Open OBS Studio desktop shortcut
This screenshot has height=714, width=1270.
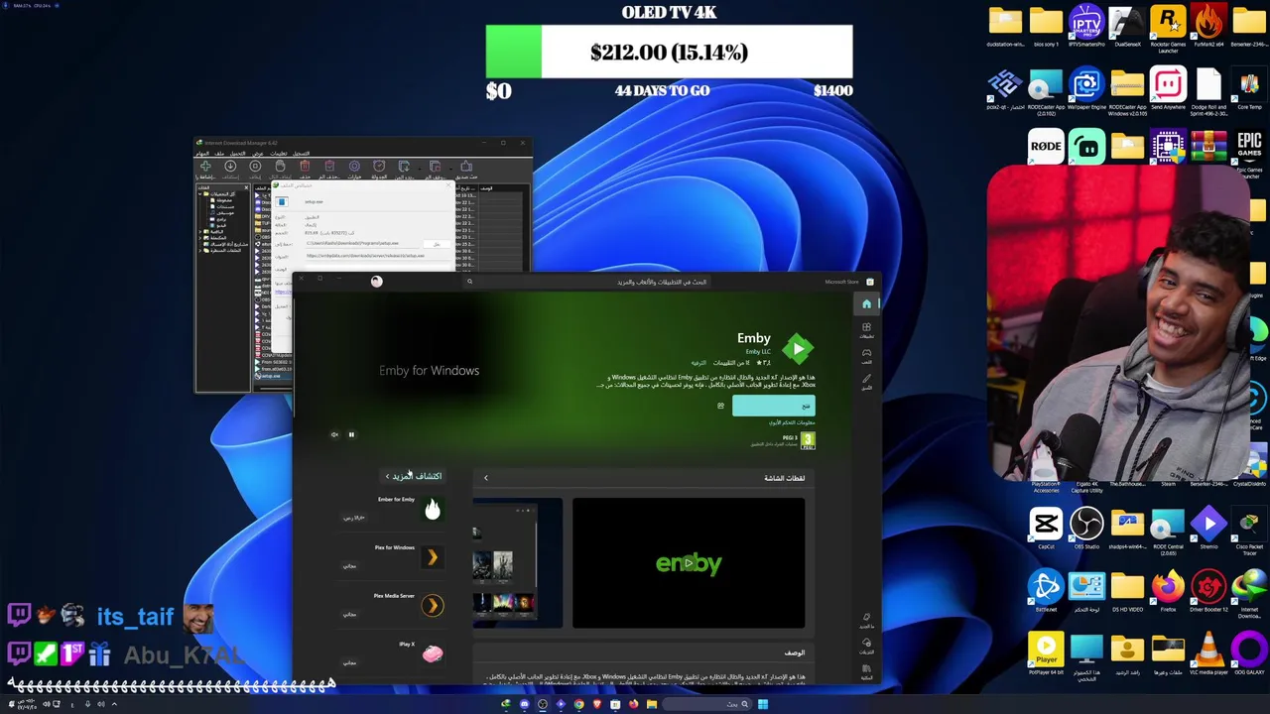(x=1086, y=528)
